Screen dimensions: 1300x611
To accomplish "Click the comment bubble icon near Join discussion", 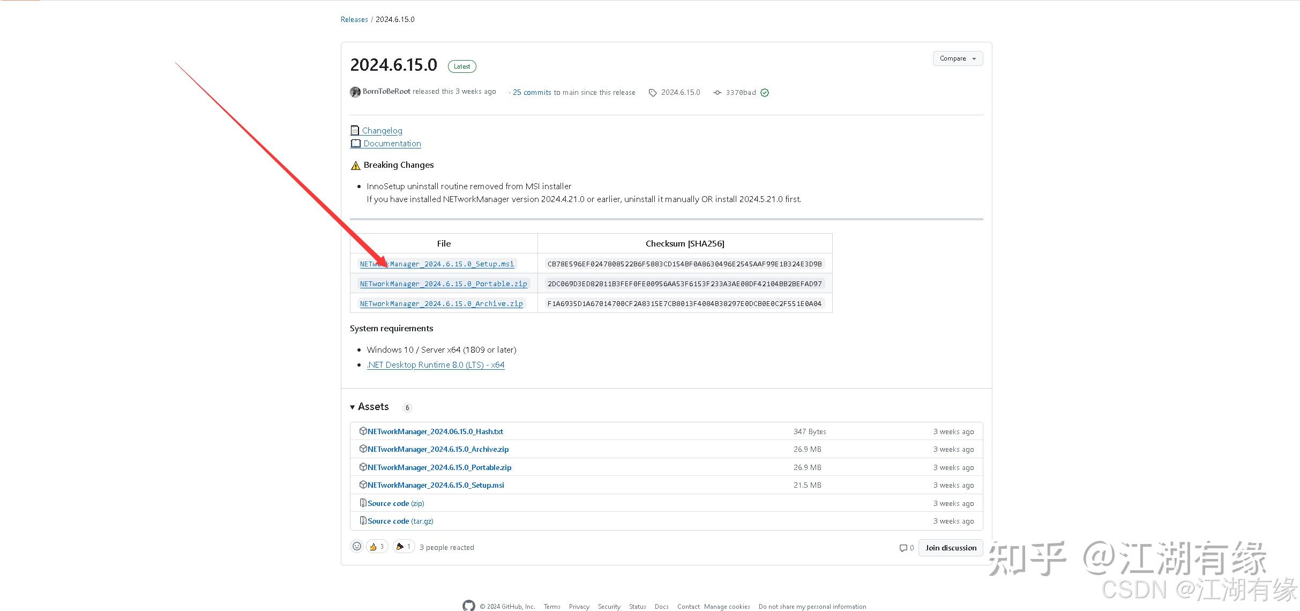I will pos(903,548).
